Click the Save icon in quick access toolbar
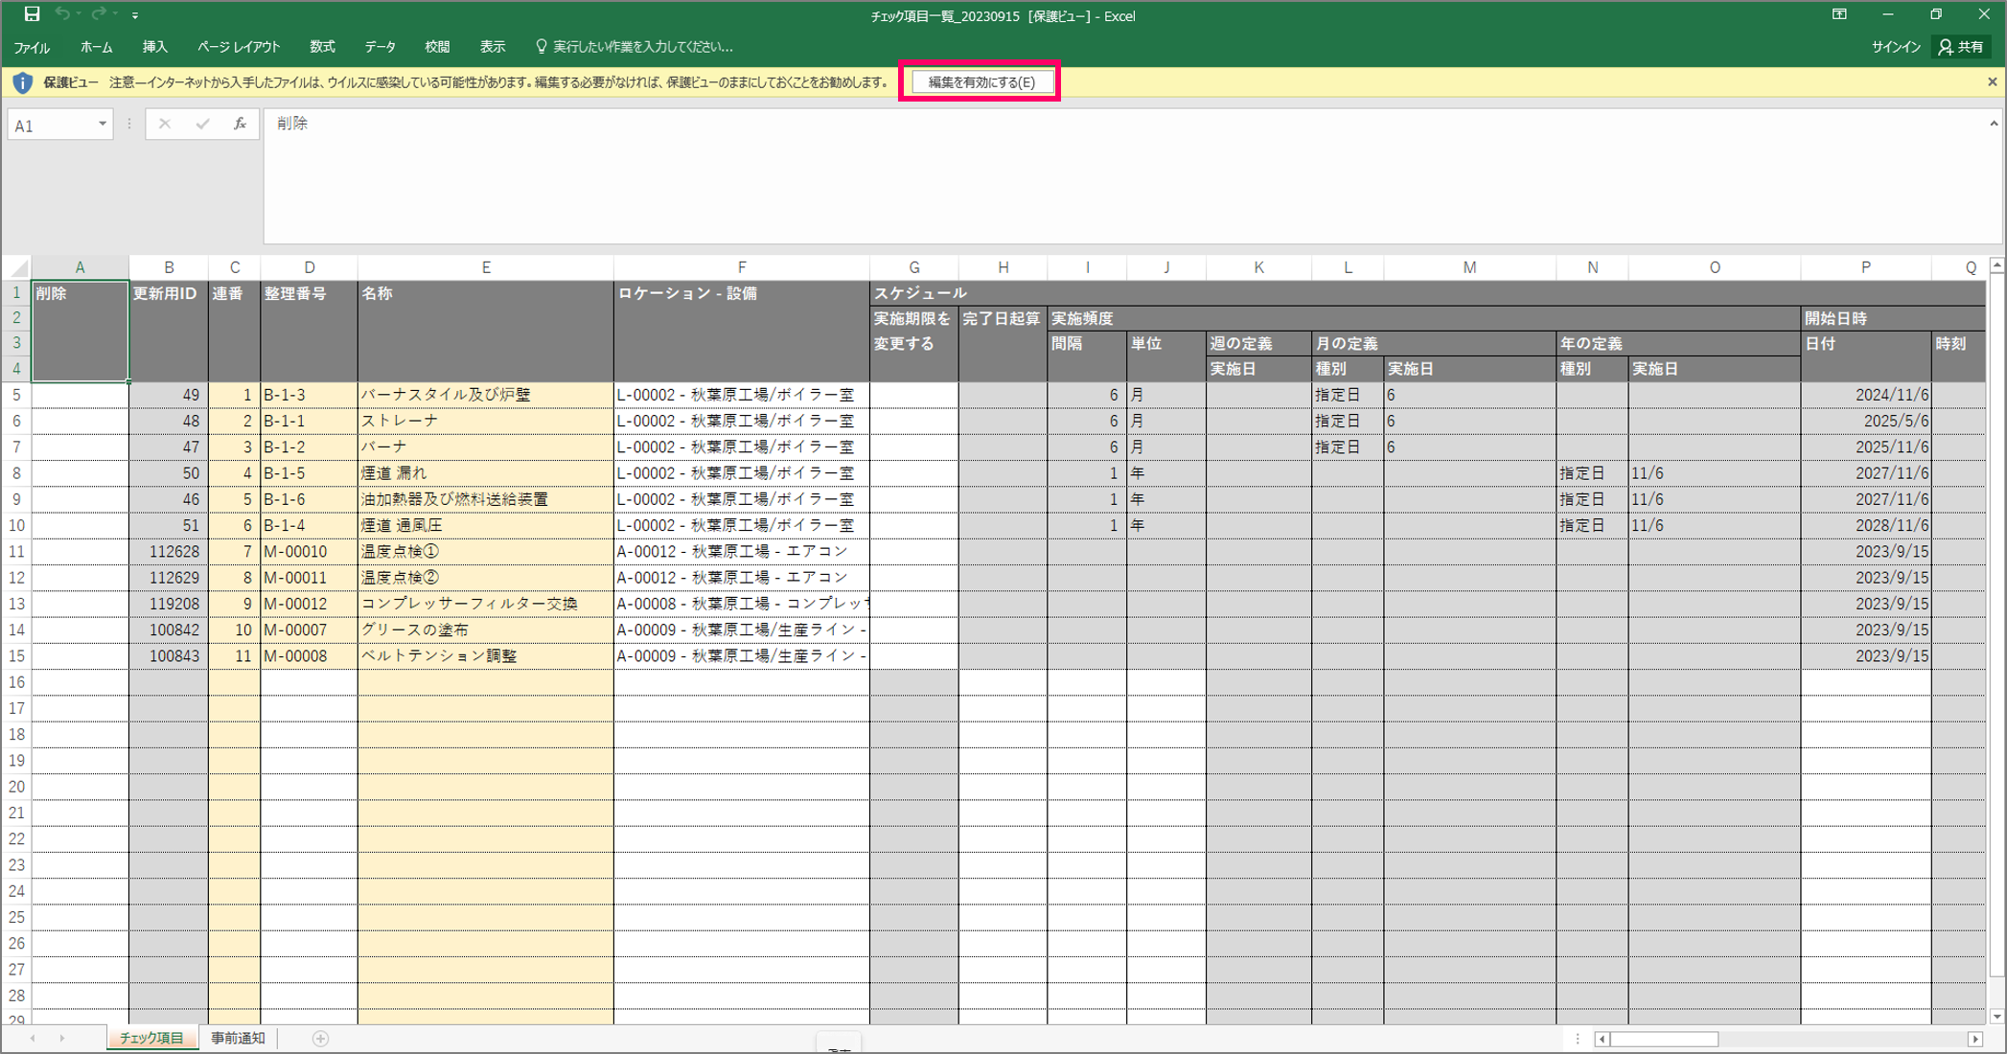The image size is (2007, 1054). 32,14
